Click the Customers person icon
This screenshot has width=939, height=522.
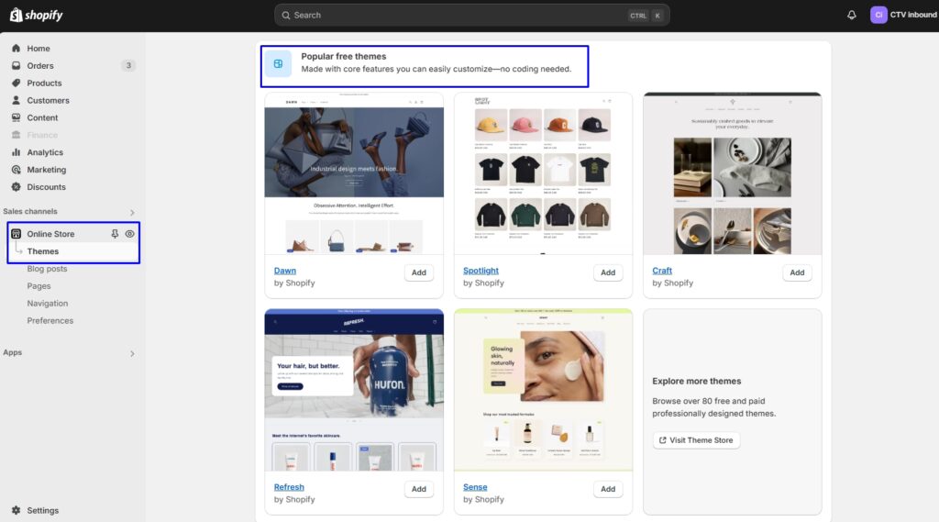coord(17,100)
